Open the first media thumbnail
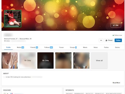This screenshot has height=94, width=125. [10, 61]
